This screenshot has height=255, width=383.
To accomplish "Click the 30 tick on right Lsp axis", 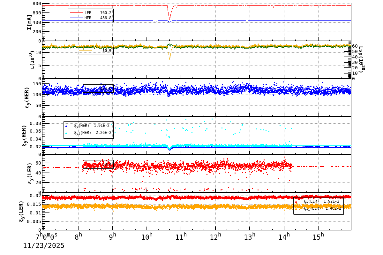I will (355, 62).
